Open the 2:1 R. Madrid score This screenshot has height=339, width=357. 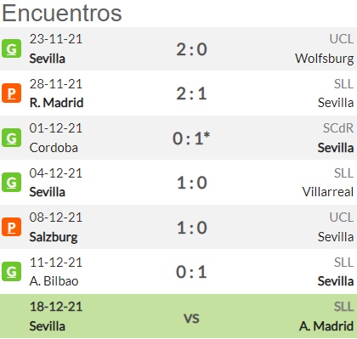tap(192, 93)
